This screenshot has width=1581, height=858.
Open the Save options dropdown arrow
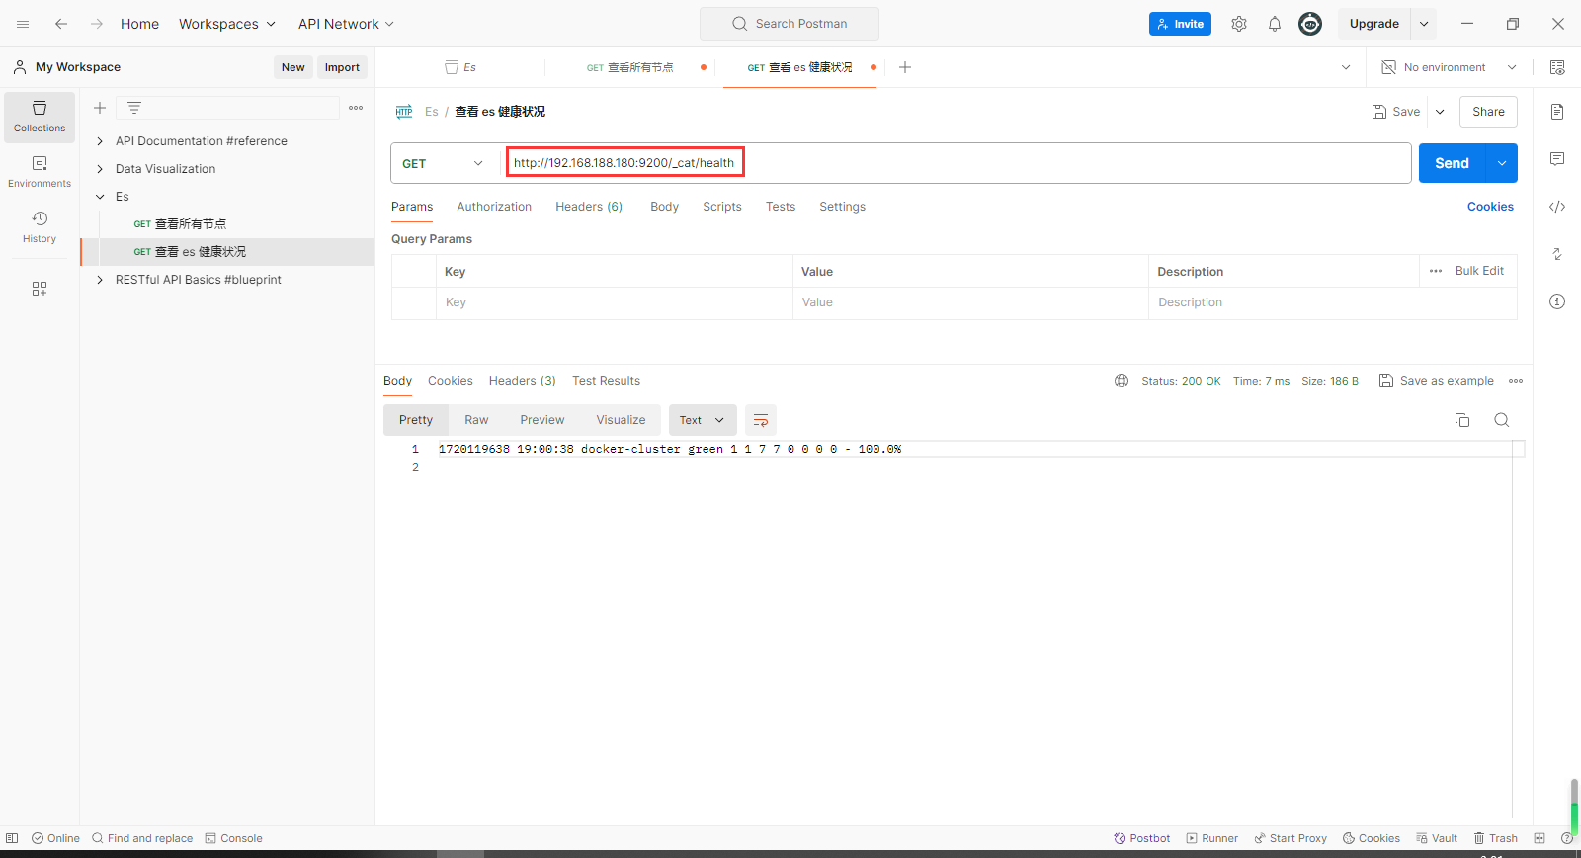point(1440,112)
